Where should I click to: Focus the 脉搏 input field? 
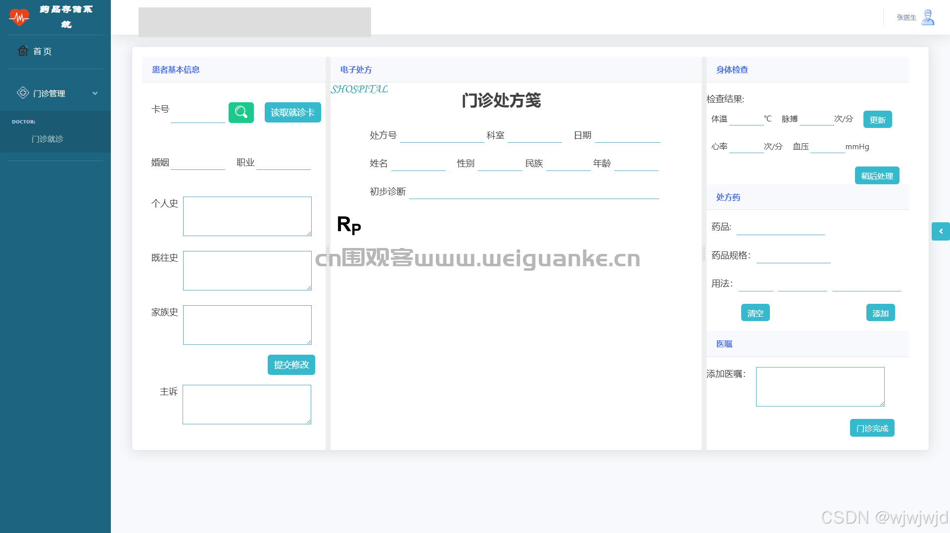(816, 119)
